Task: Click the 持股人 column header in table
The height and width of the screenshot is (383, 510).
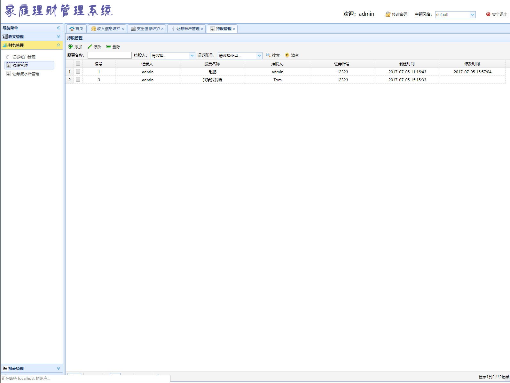Action: pyautogui.click(x=277, y=64)
